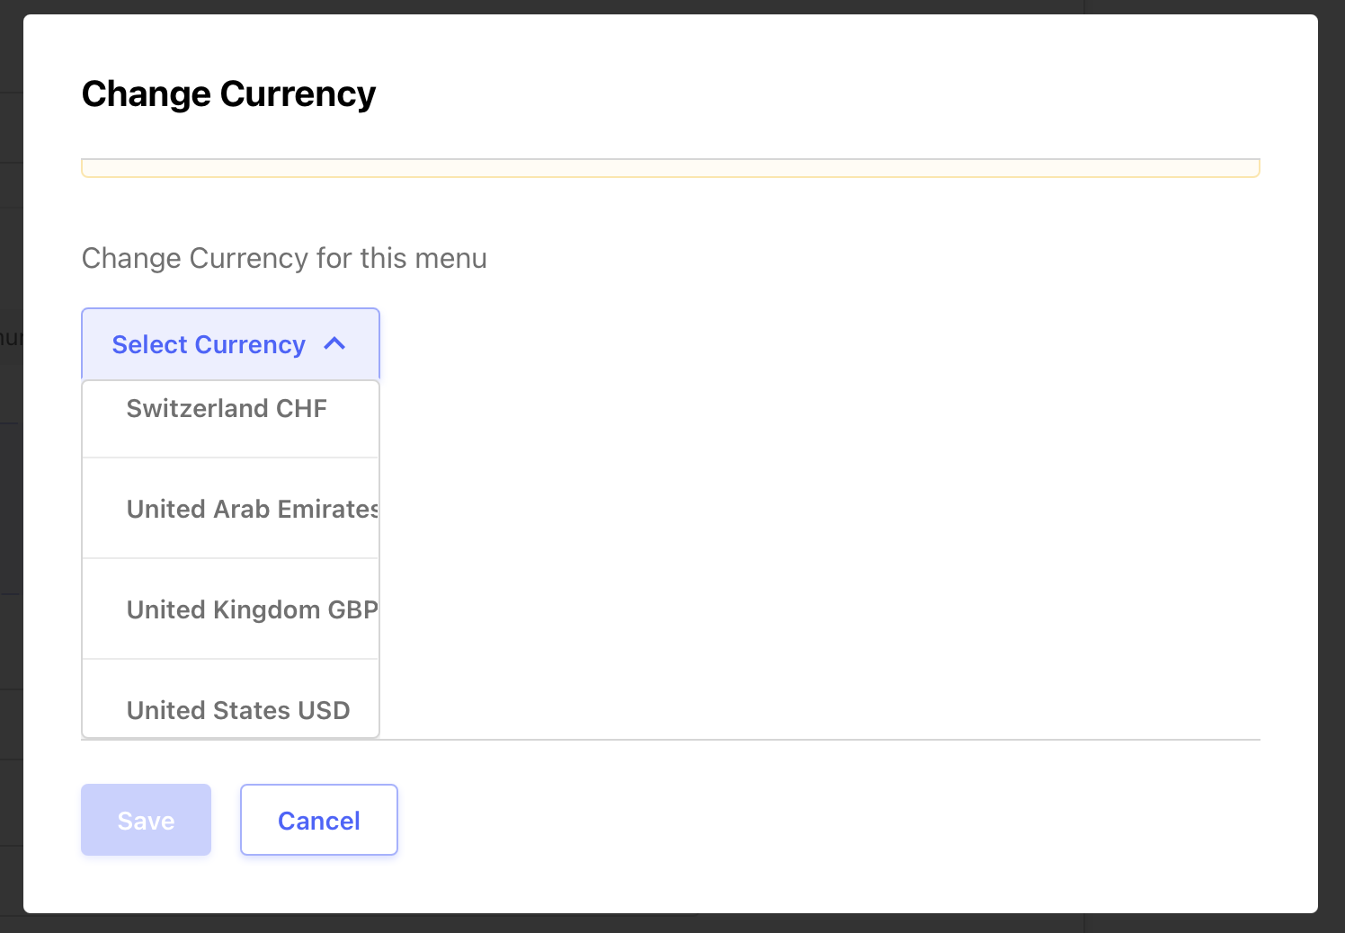Click the yellow notice banner strip
Screen dimensions: 1345x933
click(671, 168)
